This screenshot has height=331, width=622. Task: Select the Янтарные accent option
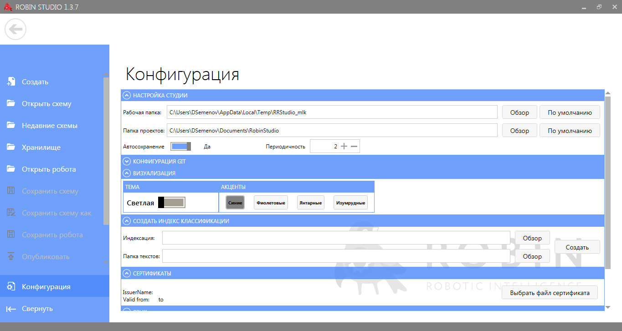311,203
